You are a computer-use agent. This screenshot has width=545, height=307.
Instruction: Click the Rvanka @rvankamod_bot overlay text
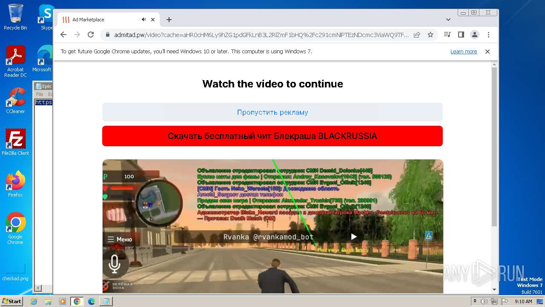pos(268,237)
